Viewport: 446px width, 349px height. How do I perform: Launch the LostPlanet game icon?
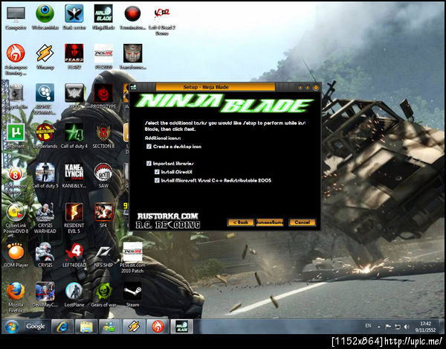click(x=74, y=295)
